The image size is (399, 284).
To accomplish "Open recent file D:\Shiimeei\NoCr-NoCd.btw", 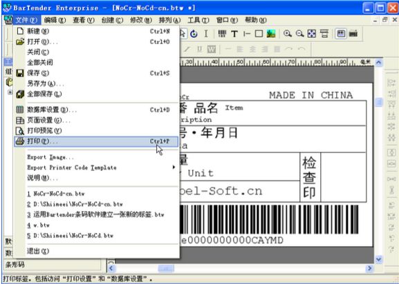I will (97, 236).
